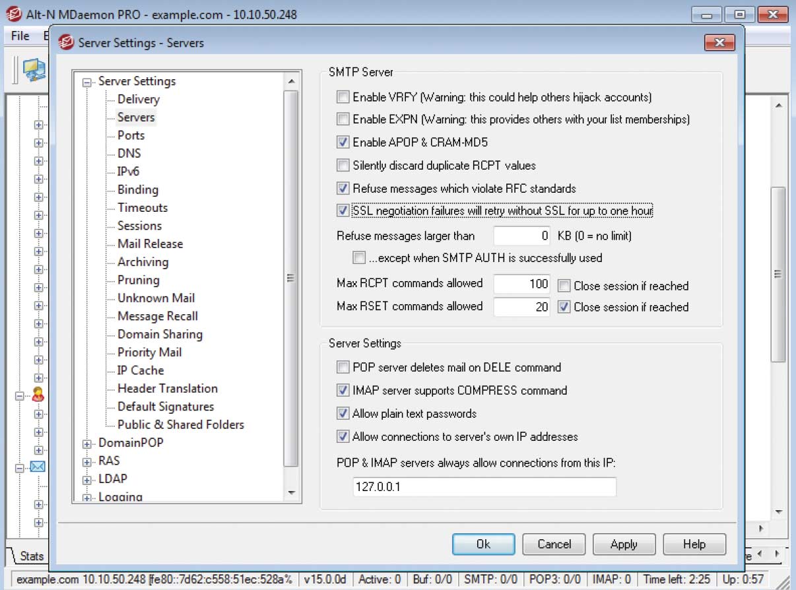The image size is (796, 590).
Task: Expand the Logging tree node
Action: click(x=86, y=498)
